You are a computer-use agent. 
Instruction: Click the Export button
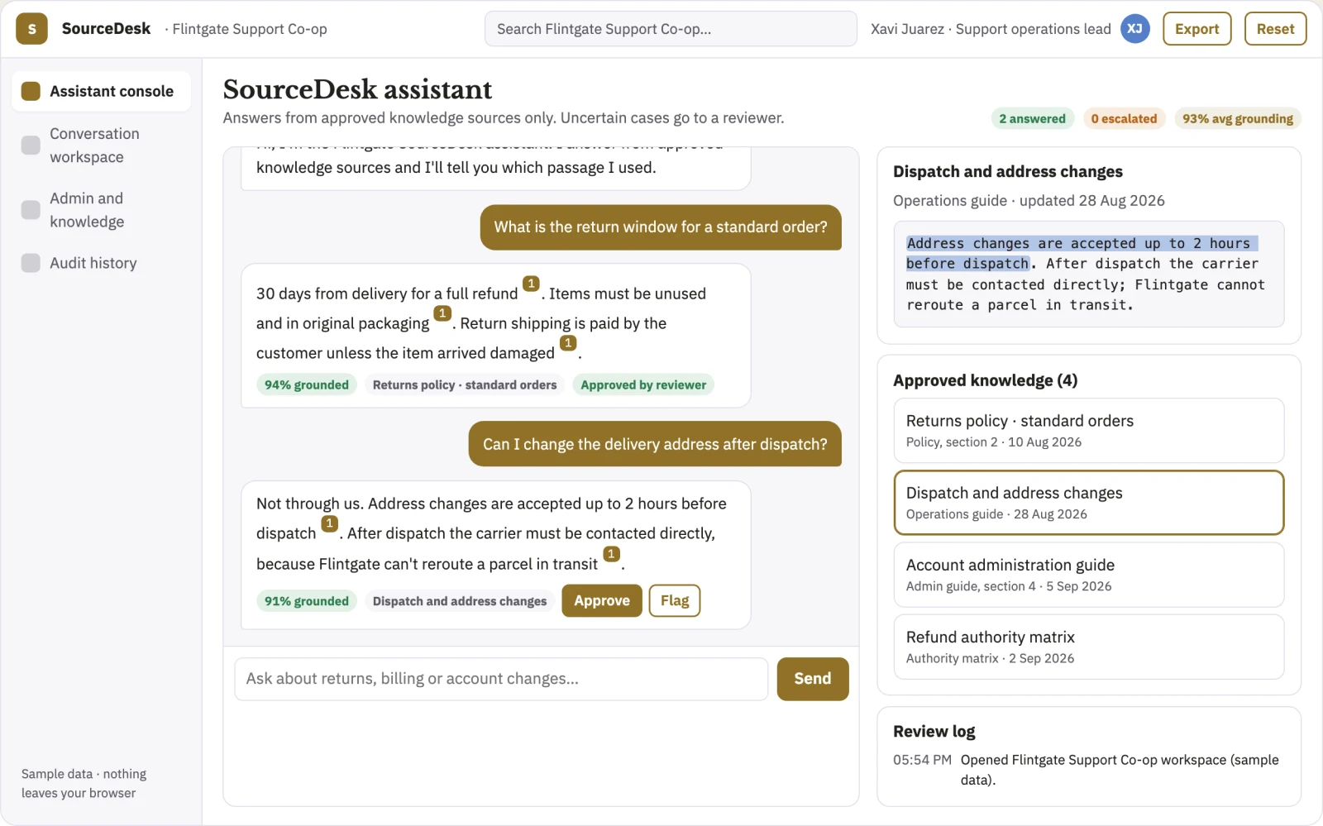pos(1196,29)
